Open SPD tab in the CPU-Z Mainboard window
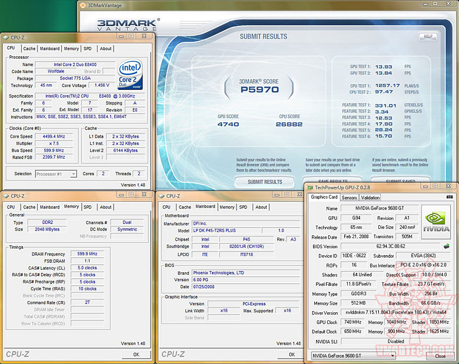Image resolution: width=459 pixels, height=364 pixels. [x=243, y=207]
